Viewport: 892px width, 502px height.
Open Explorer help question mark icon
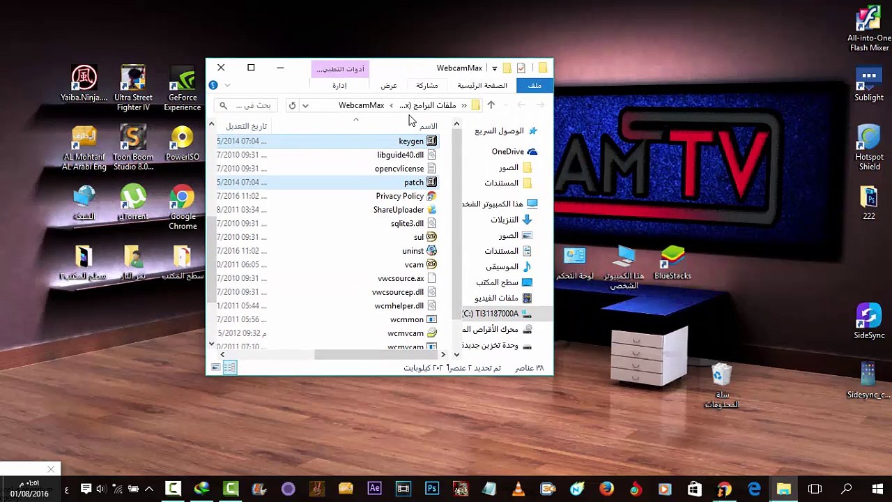(213, 85)
